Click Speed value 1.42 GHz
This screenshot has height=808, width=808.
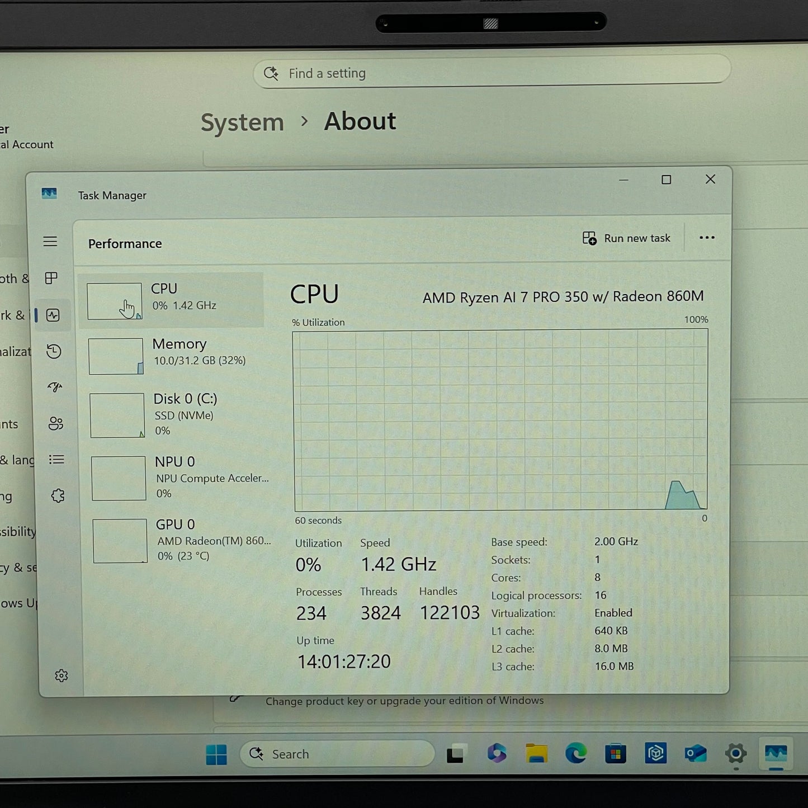click(x=398, y=565)
